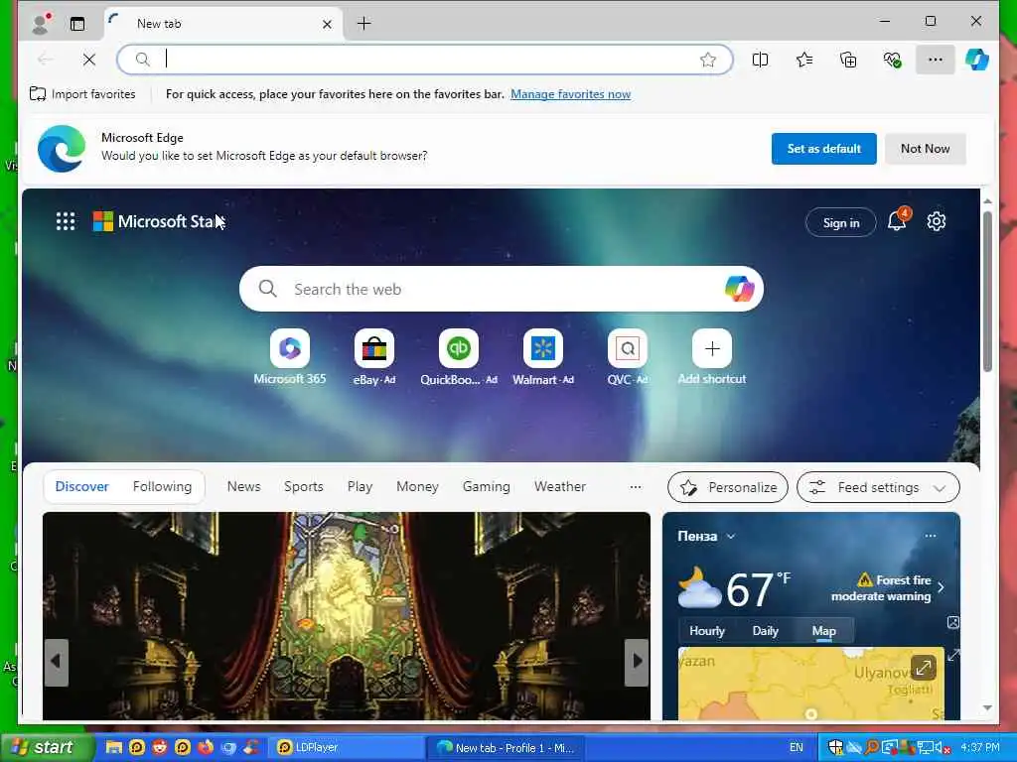Click New tab - Profile 1 taskbar button
This screenshot has width=1017, height=762.
506,747
